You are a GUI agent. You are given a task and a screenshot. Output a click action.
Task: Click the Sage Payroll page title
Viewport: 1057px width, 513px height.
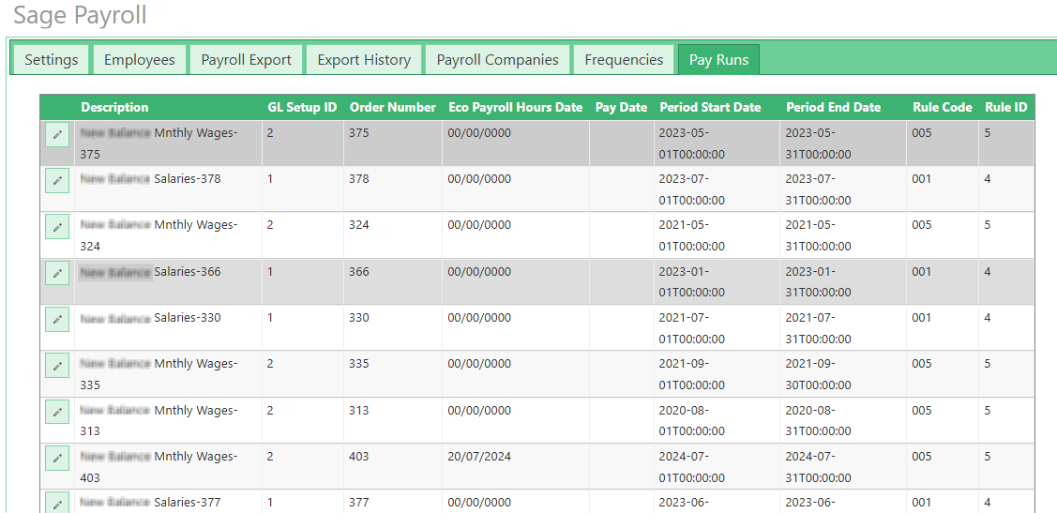point(81,15)
